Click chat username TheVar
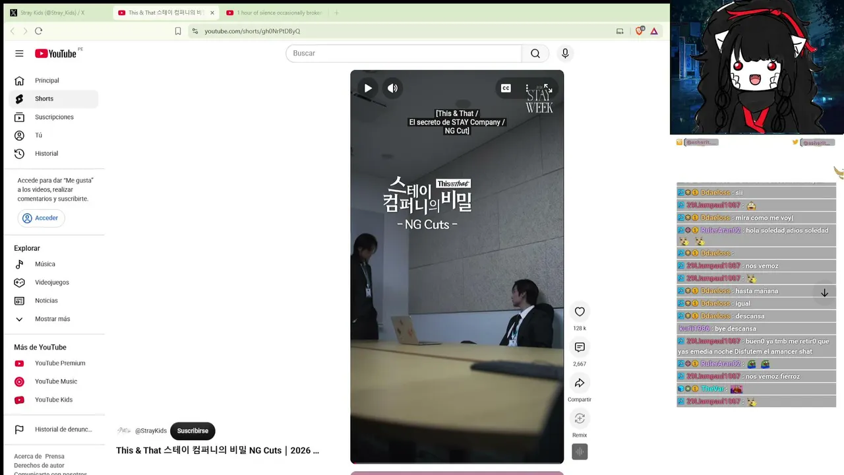 coord(713,389)
